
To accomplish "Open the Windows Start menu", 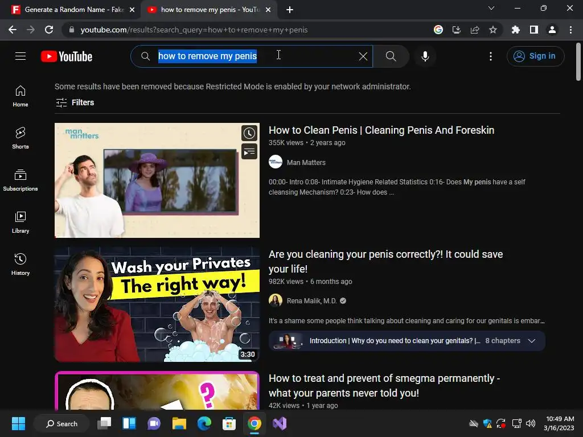I will (18, 423).
